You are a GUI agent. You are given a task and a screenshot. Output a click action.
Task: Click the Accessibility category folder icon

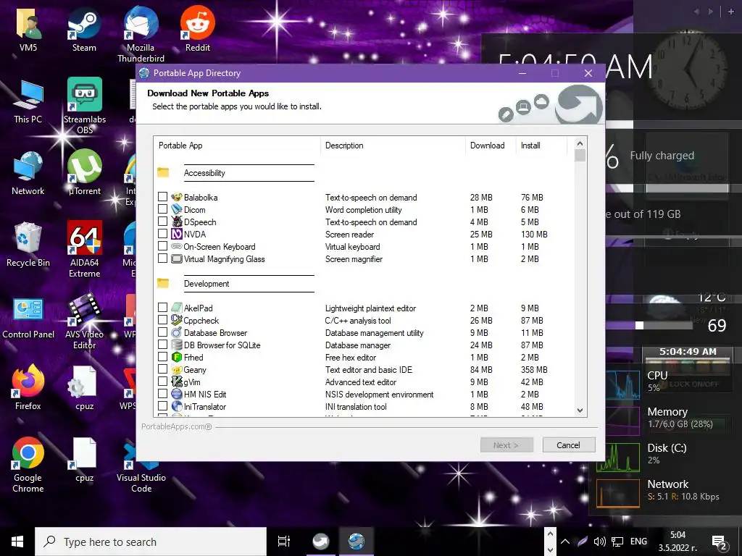[163, 172]
